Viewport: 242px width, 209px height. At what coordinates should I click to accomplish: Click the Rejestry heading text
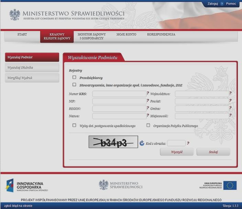click(x=76, y=70)
